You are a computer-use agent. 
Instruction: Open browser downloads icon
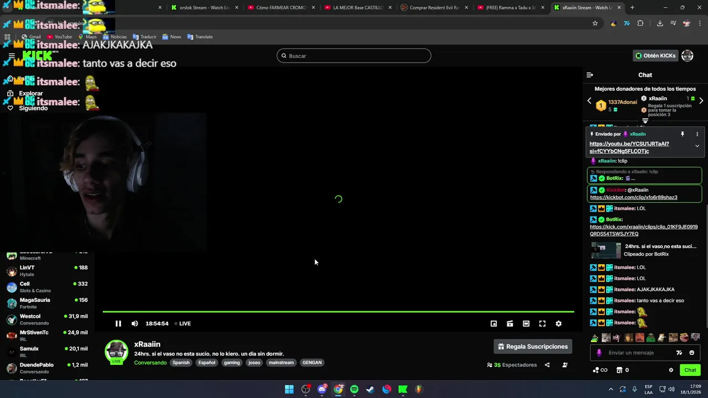[660, 23]
